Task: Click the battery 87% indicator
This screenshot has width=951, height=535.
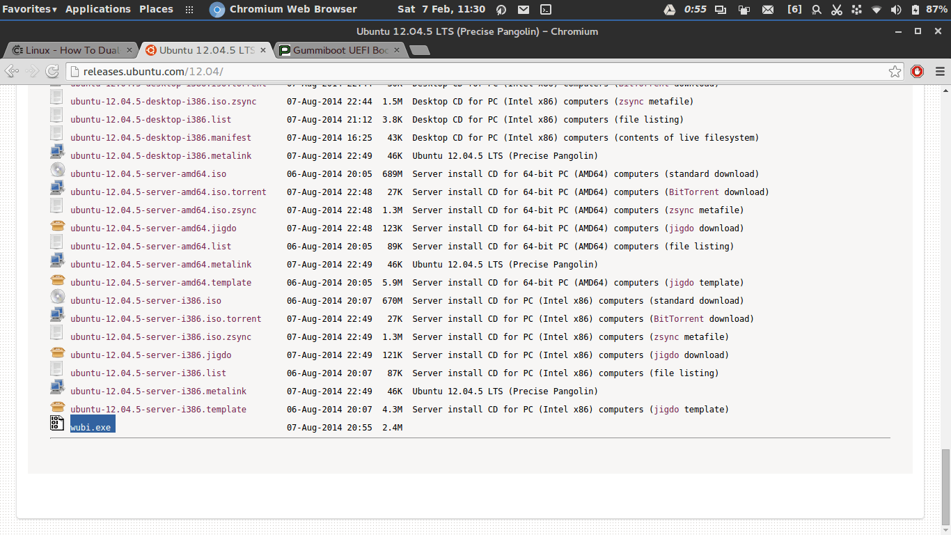Action: coord(929,10)
